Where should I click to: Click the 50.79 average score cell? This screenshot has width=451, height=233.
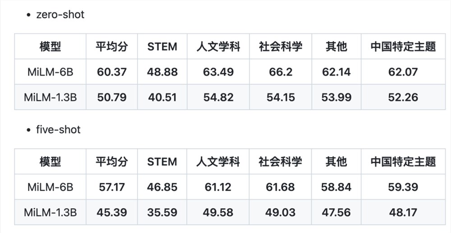point(111,97)
